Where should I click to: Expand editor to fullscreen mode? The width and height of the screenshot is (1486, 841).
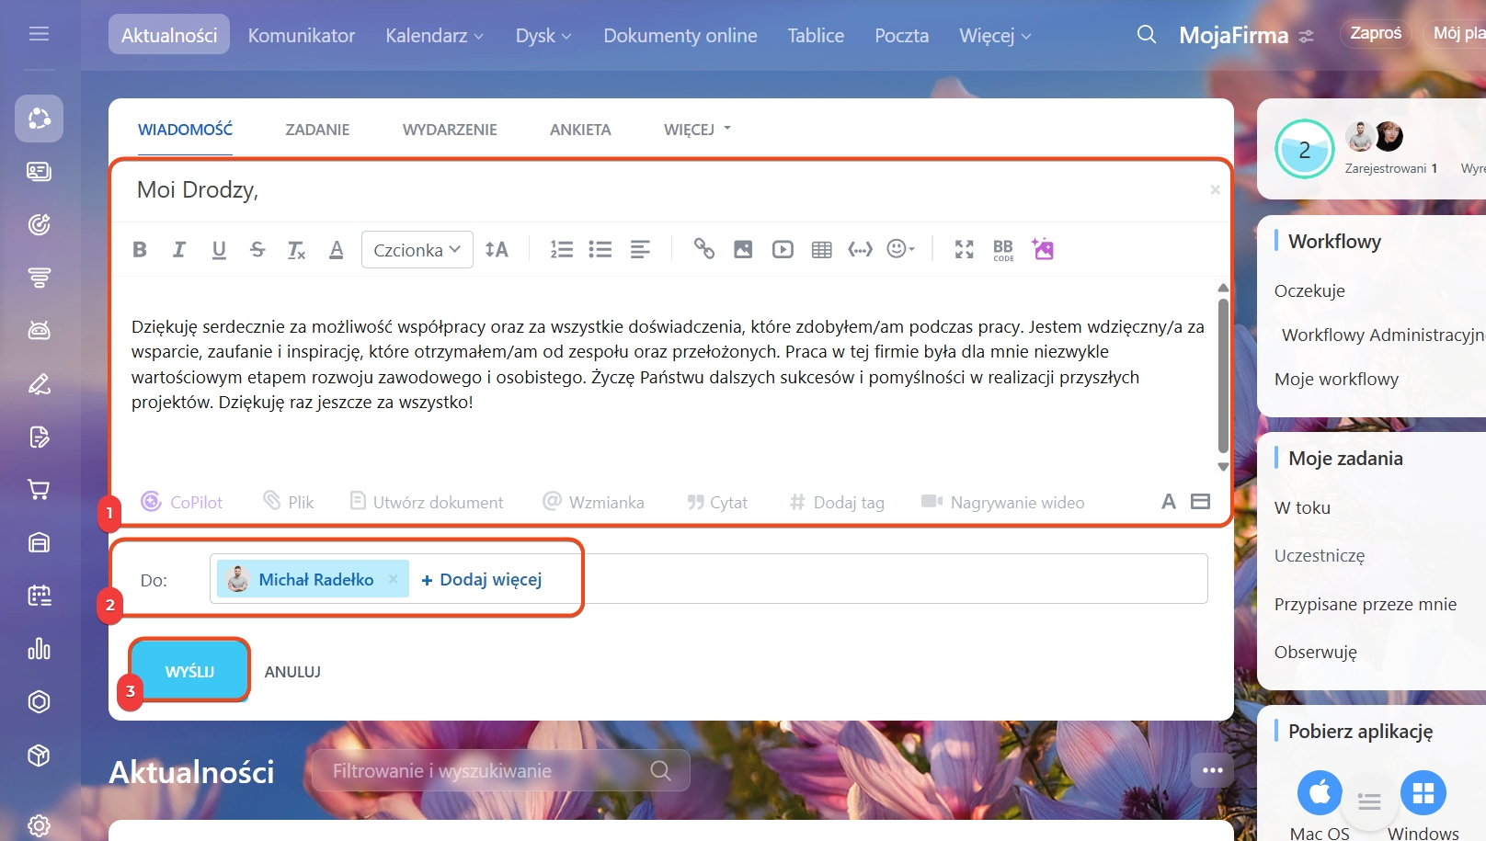(964, 249)
